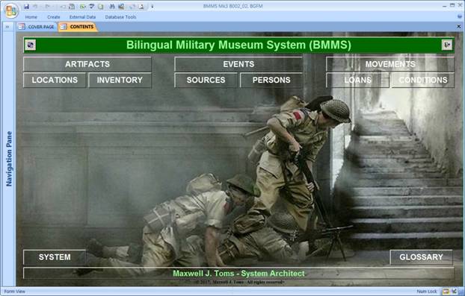Viewport: 465px width, 296px height.
Task: Click the icon at left of BMMS title banner
Action: [x=30, y=45]
